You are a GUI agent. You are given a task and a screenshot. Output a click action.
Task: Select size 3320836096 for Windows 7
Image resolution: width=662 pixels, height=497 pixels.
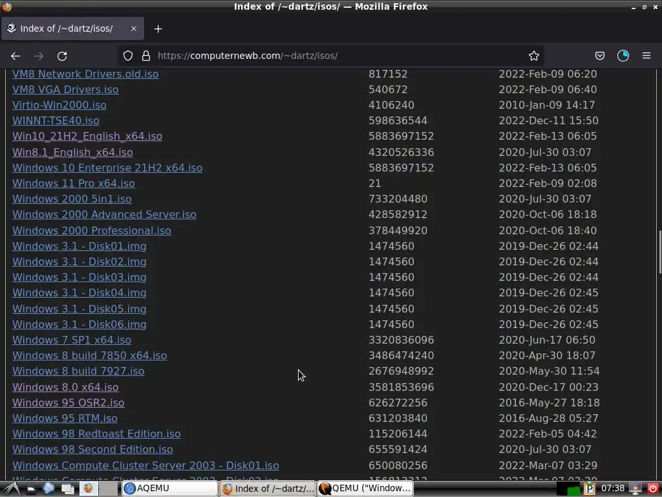[x=401, y=340]
